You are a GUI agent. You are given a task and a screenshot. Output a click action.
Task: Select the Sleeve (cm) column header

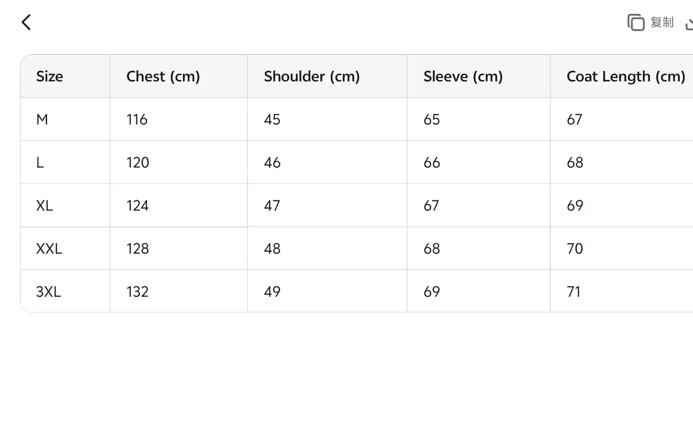(x=463, y=76)
